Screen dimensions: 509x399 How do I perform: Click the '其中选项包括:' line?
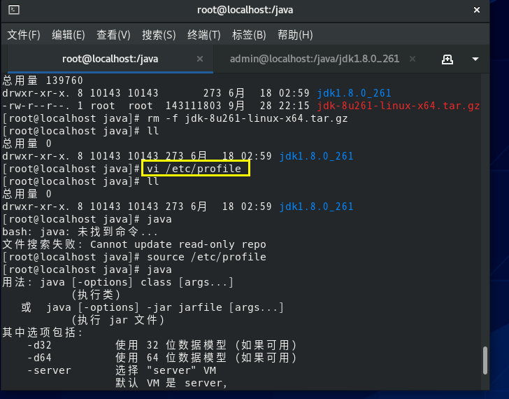[x=43, y=332]
